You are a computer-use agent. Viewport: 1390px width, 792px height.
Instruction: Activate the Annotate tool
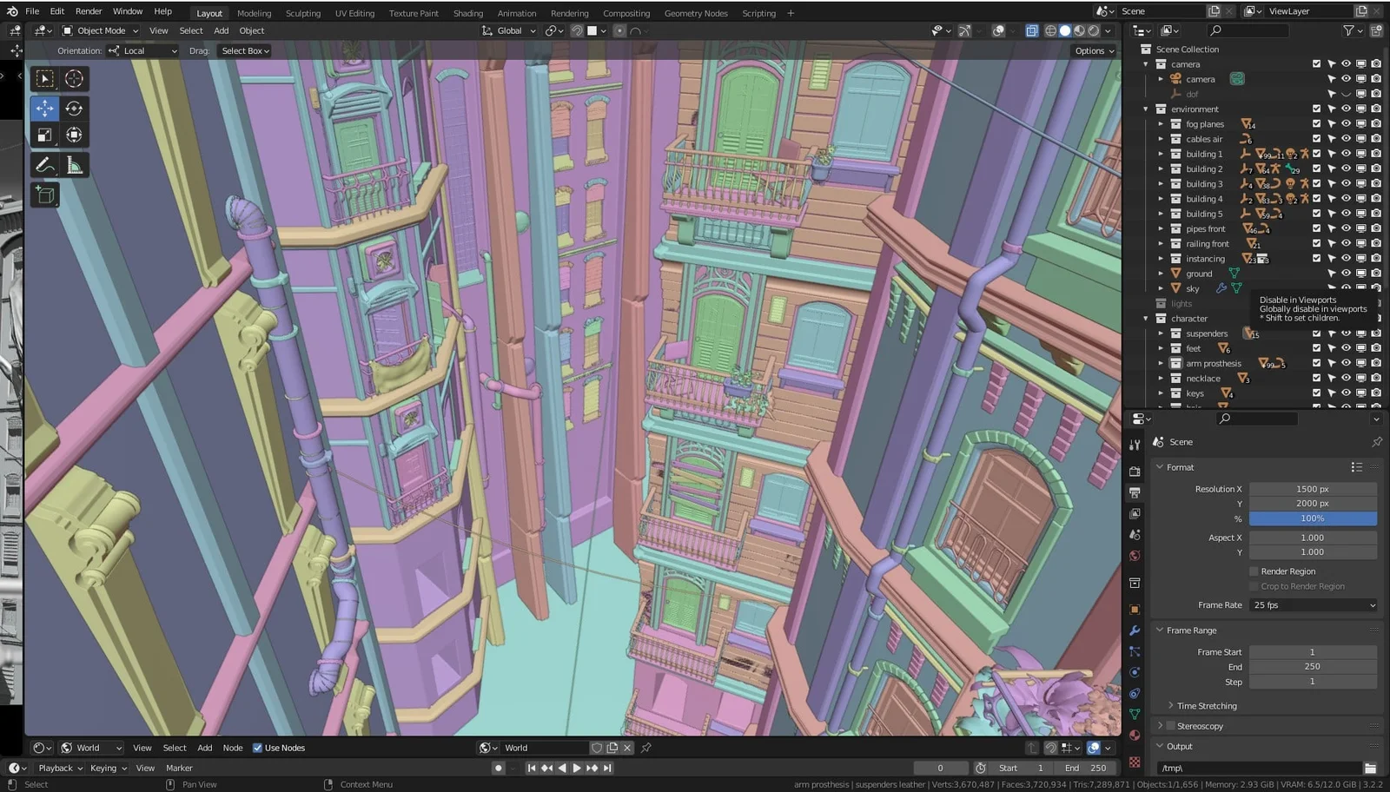(44, 165)
